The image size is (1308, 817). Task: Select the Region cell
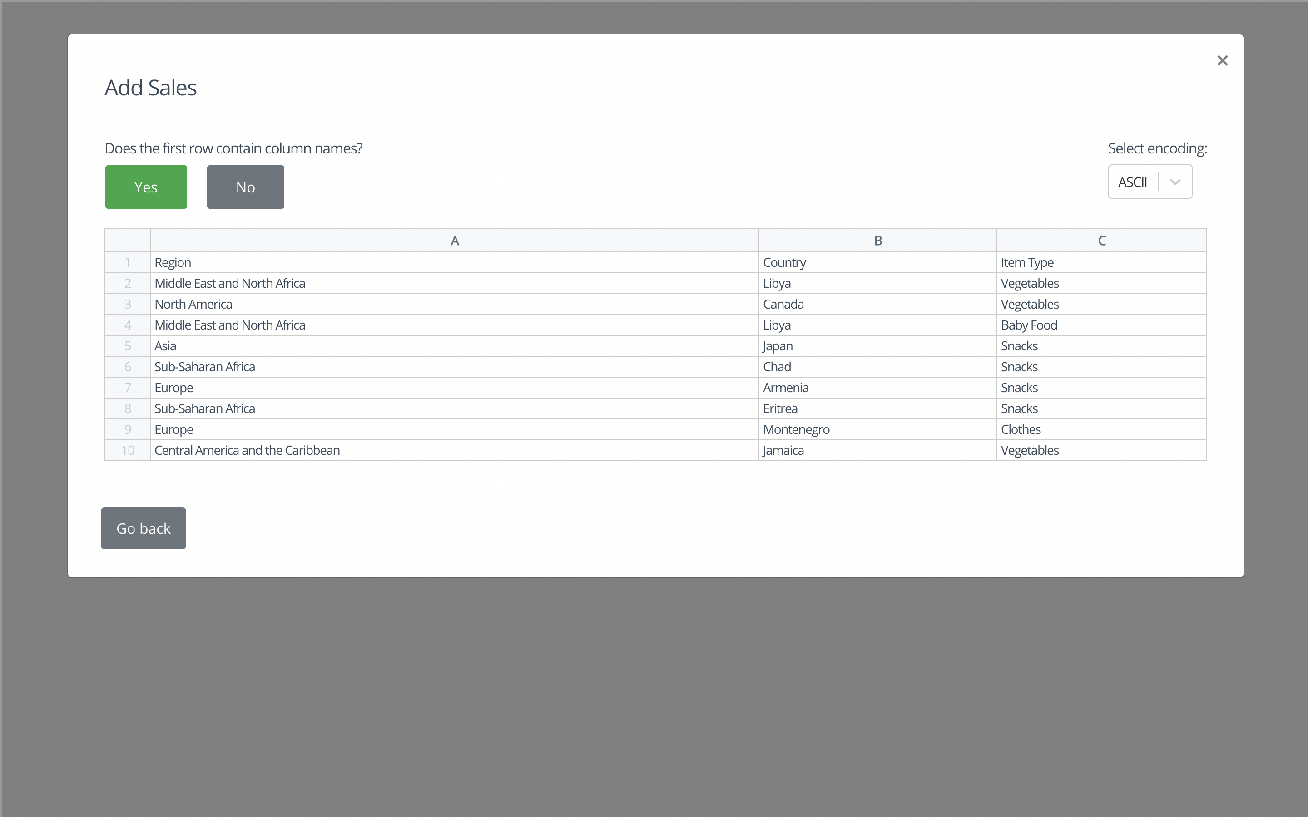coord(454,263)
